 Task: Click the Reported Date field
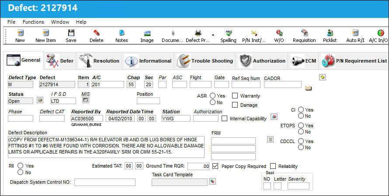(x=120, y=119)
